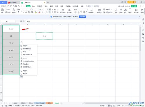Image resolution: width=145 pixels, height=107 pixels.
Task: Click the orange account login button
Action: 132,2
